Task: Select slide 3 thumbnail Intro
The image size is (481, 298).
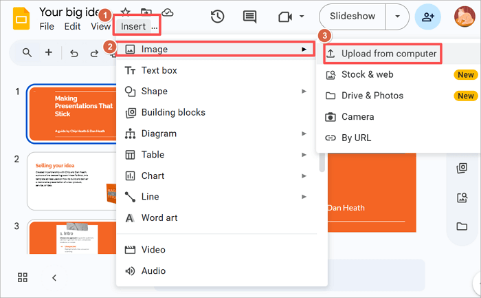Action: [x=71, y=237]
